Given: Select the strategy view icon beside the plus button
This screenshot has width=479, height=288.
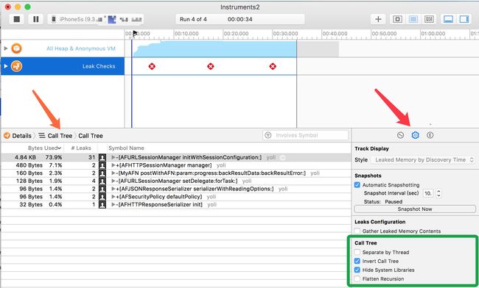Looking at the screenshot, I should (x=397, y=19).
